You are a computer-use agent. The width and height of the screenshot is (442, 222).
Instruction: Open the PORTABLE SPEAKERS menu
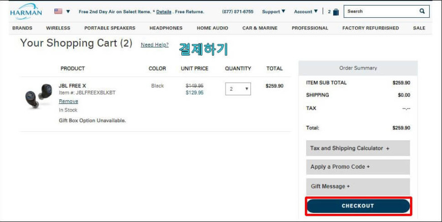[x=110, y=28]
